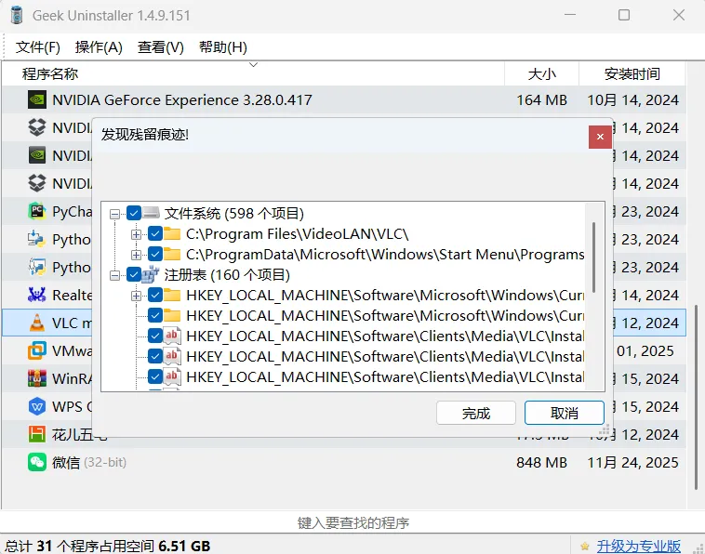Expand the C:\ProgramData Start Menu node

point(136,255)
